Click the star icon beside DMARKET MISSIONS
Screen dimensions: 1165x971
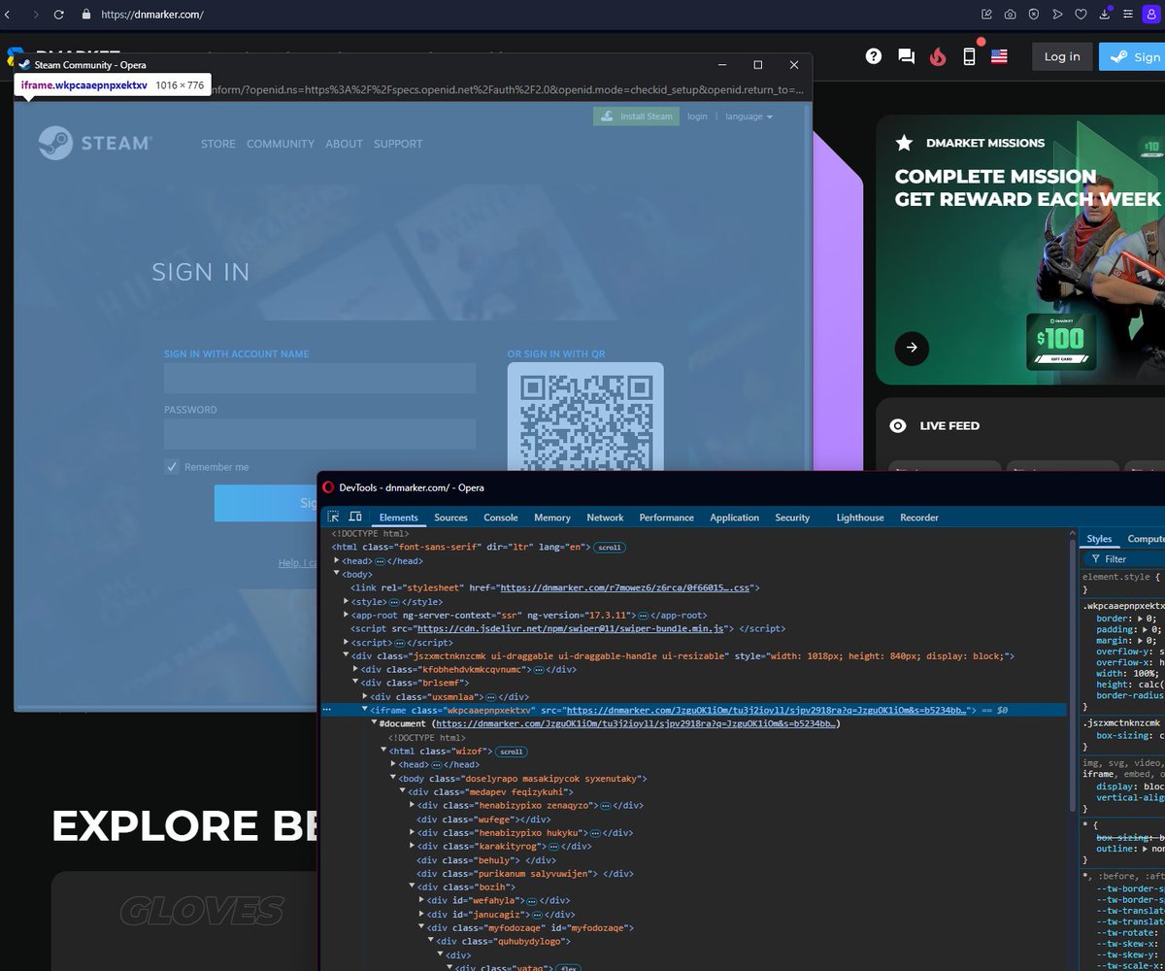pos(904,143)
